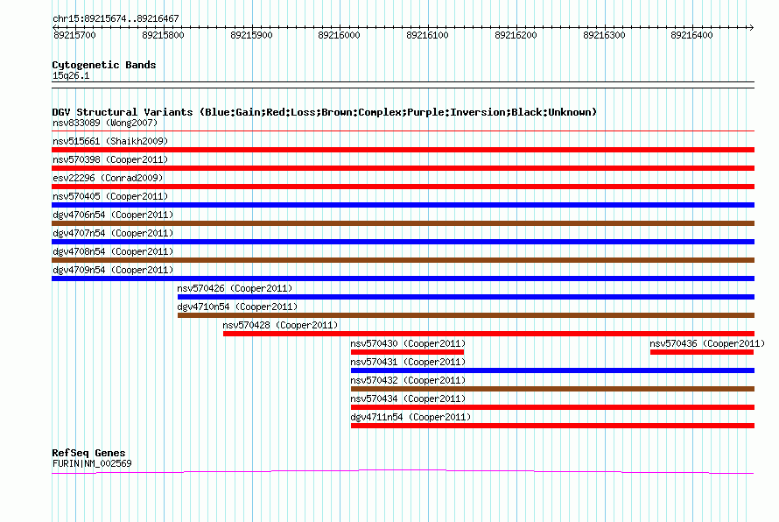Open the dgv4708n54 (Cooper2011) label
Image resolution: width=779 pixels, height=522 pixels.
tap(113, 251)
